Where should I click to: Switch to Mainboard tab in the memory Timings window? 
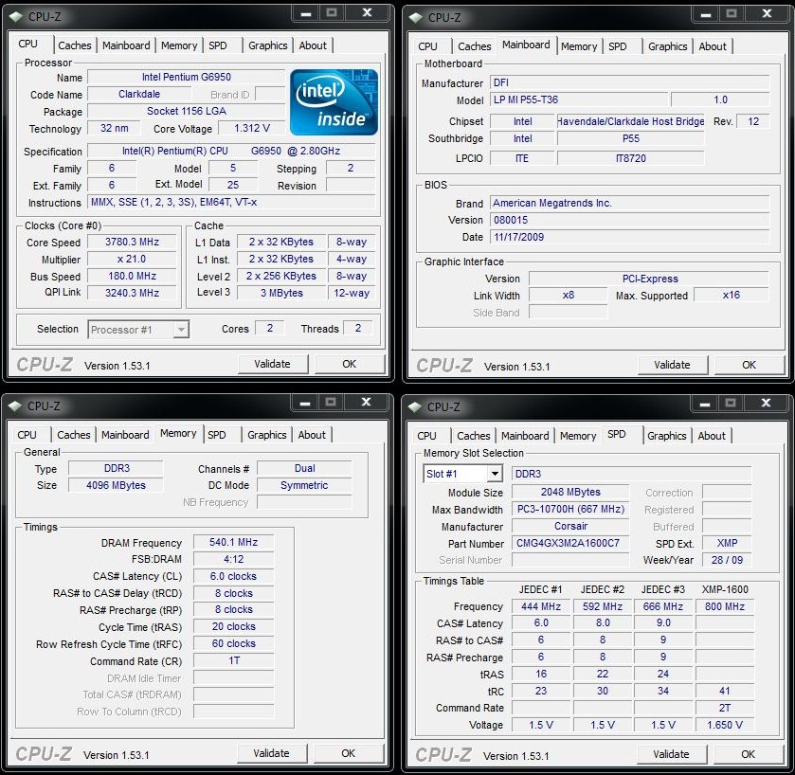pos(125,435)
